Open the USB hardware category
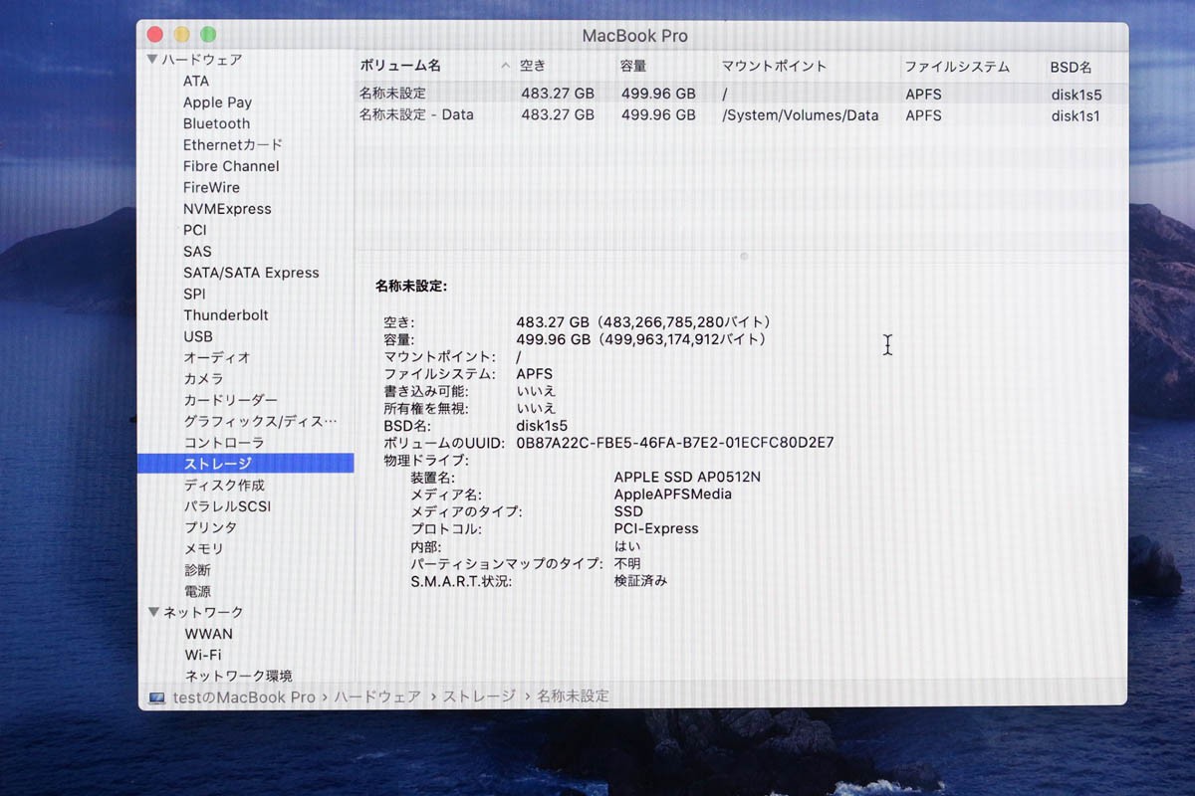The height and width of the screenshot is (796, 1195). click(x=197, y=336)
